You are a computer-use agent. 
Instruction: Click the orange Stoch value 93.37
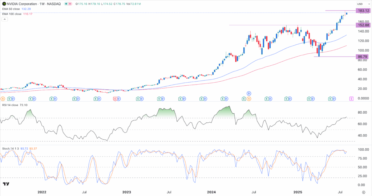tap(33, 148)
